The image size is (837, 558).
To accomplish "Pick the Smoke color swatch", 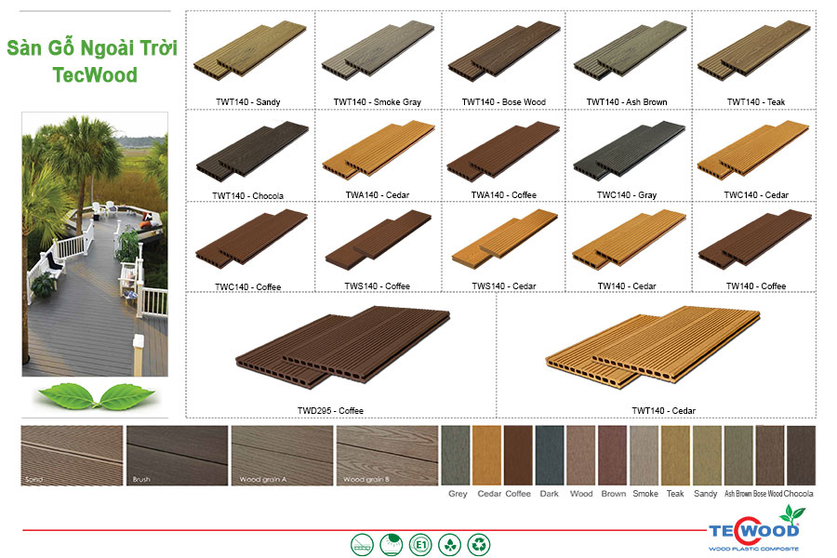I will tap(644, 456).
